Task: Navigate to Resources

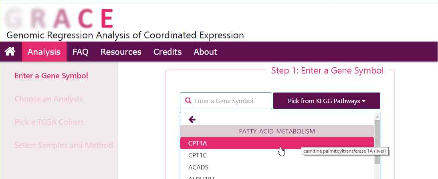Action: [121, 52]
